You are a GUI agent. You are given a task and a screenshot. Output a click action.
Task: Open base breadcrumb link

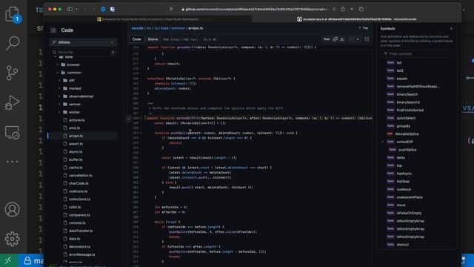tap(164, 28)
